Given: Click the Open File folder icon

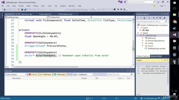Looking at the screenshot, I should click(x=19, y=10).
